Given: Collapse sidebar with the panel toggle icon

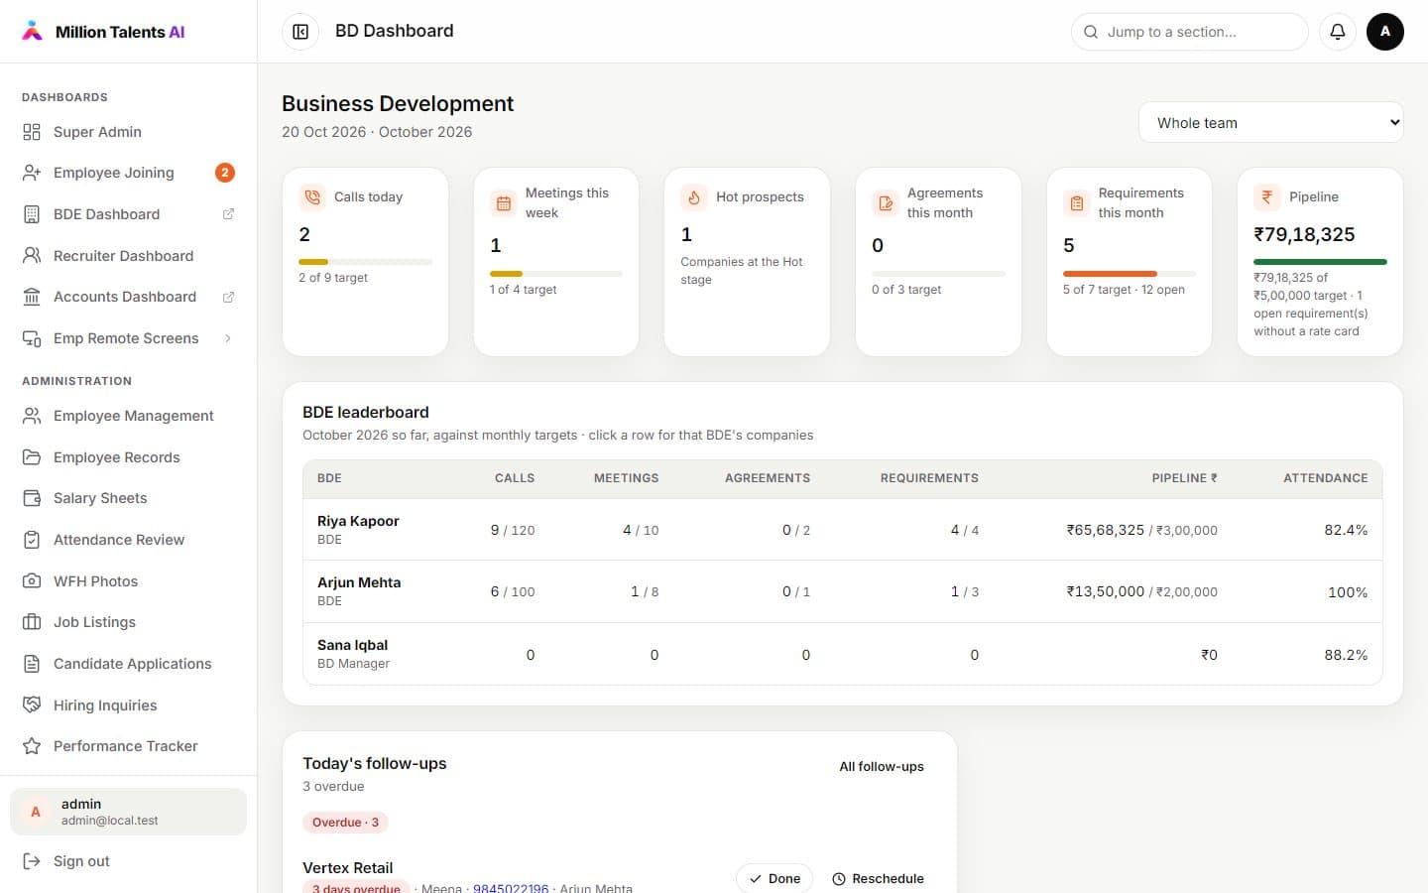Looking at the screenshot, I should [x=300, y=32].
